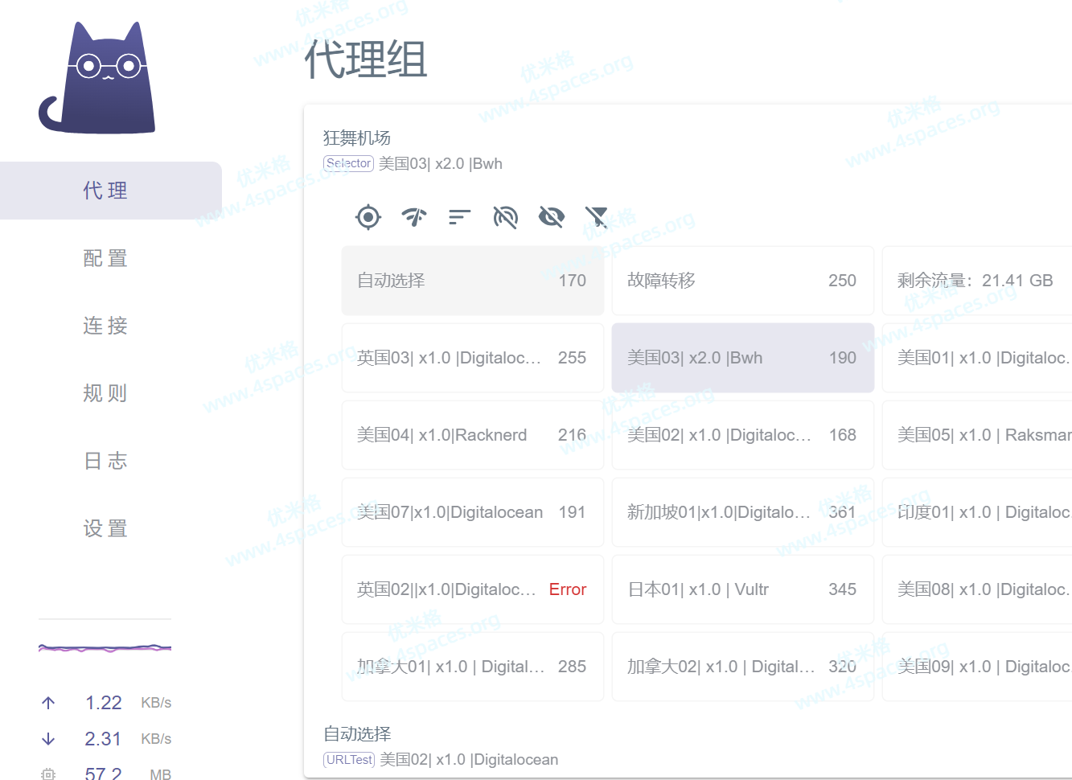The image size is (1072, 780).
Task: Open the 规则 section
Action: point(105,393)
